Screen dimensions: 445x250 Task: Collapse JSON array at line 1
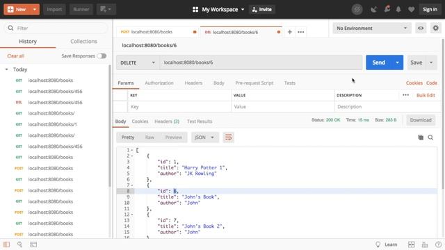click(x=132, y=150)
